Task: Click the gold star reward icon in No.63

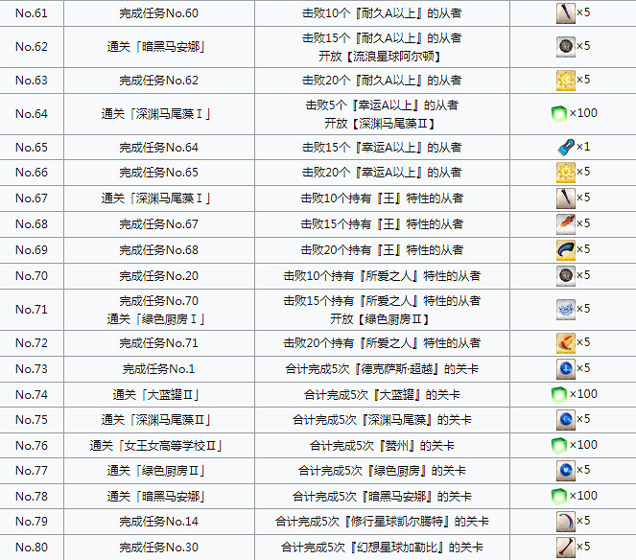Action: click(565, 80)
